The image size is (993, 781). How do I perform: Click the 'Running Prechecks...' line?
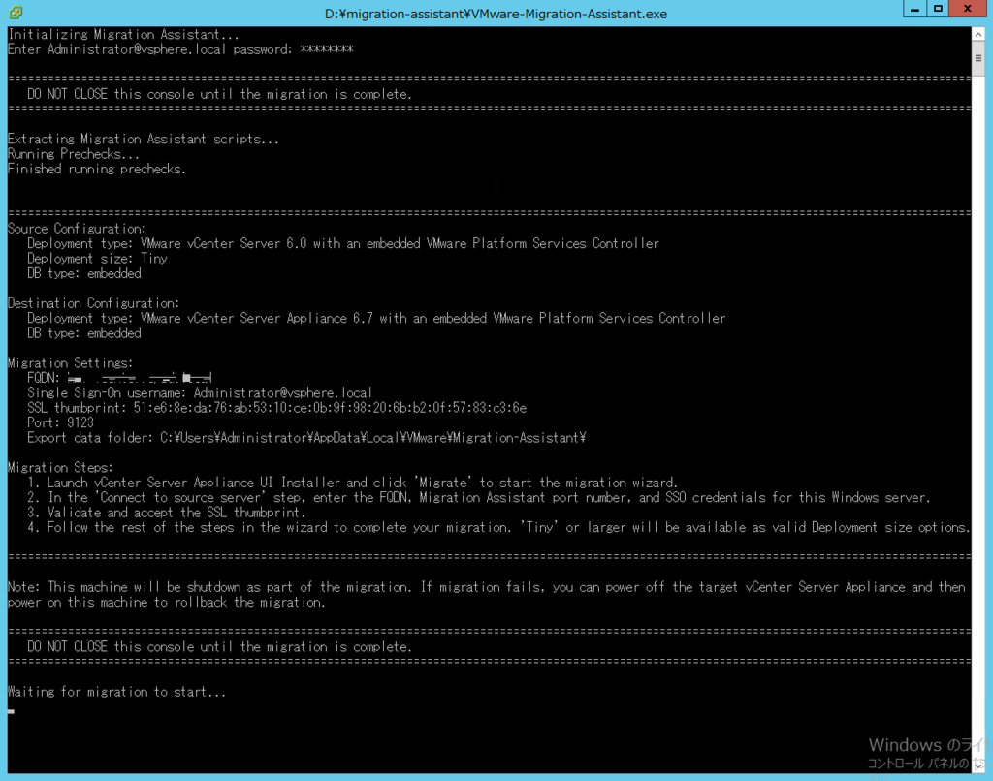coord(74,154)
